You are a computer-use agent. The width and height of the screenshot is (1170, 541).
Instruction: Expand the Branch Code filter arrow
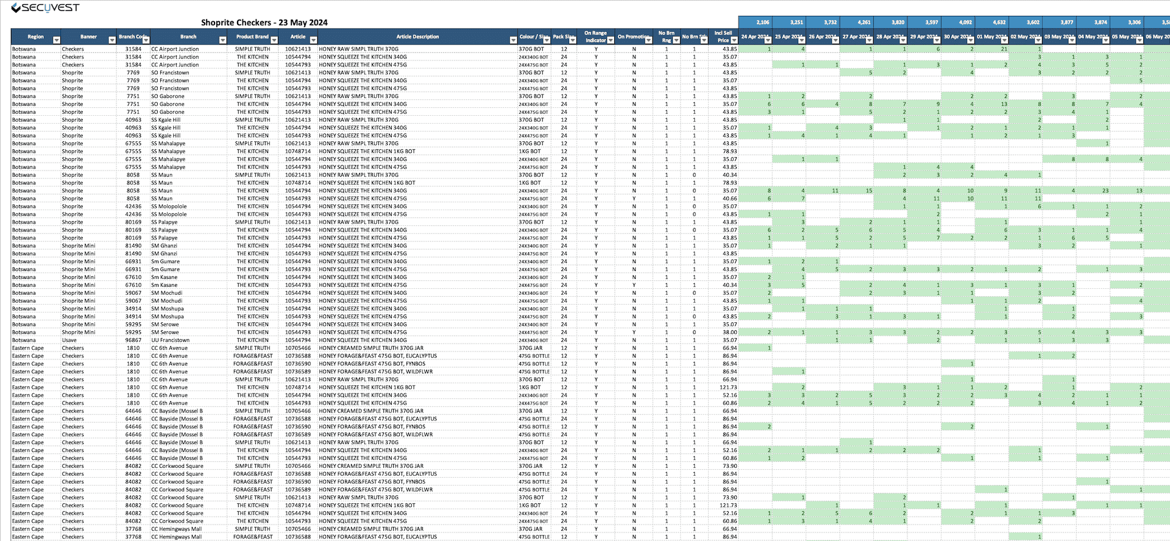pos(146,40)
